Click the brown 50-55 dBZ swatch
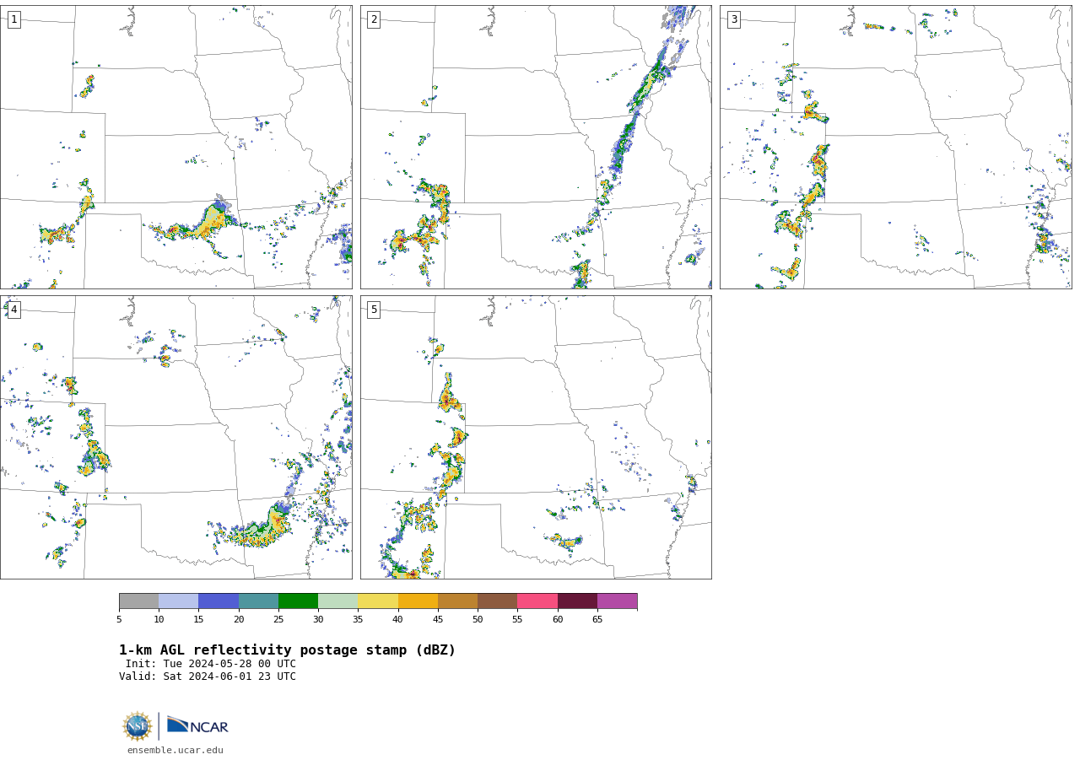 497,601
